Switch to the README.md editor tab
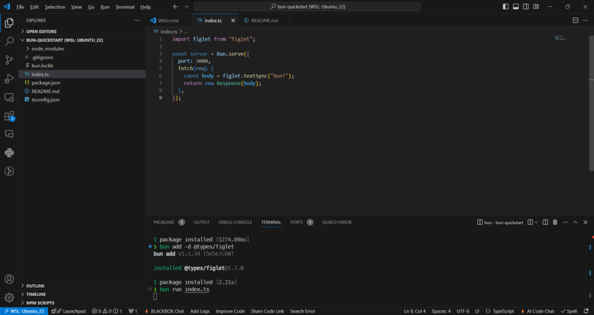 point(264,20)
